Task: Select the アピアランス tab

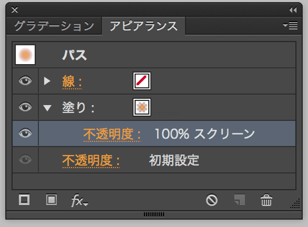Action: coord(144,26)
